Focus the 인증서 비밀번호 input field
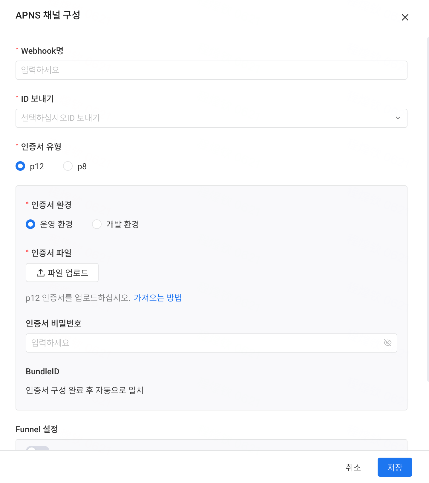Screen dimensions: 429x483 point(211,343)
